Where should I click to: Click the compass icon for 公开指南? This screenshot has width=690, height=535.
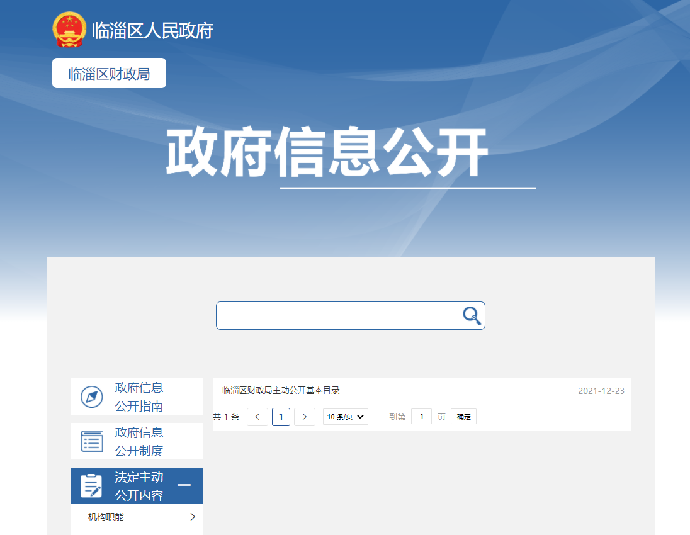click(92, 397)
